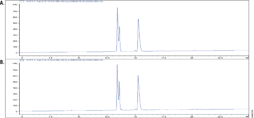
Task: Click the 600 y-axis tick label in panel A
Action: (15, 17)
